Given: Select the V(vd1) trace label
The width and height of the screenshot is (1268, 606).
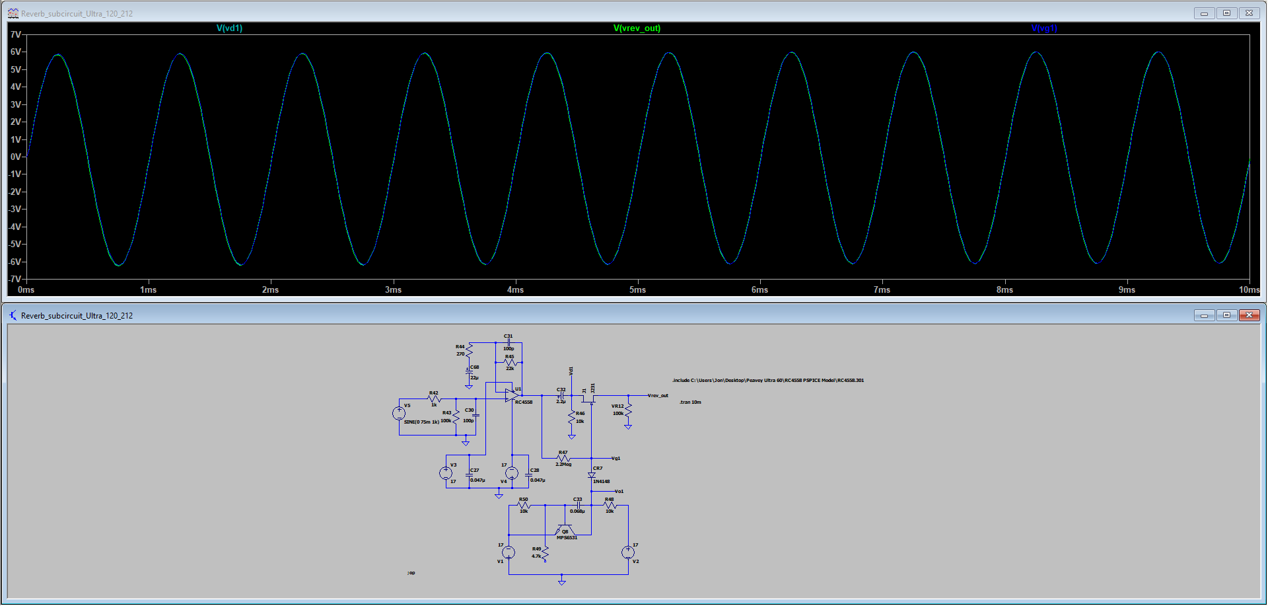Looking at the screenshot, I should [x=229, y=28].
